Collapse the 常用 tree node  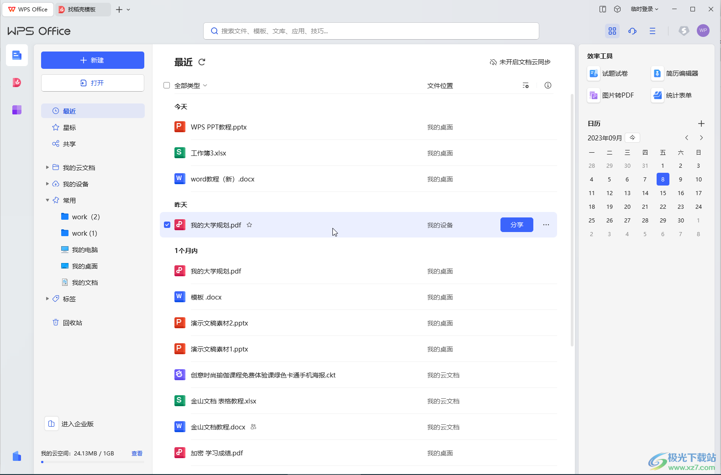[x=47, y=200]
